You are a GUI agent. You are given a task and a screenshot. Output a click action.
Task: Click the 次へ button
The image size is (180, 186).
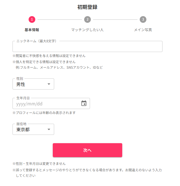point(87,150)
